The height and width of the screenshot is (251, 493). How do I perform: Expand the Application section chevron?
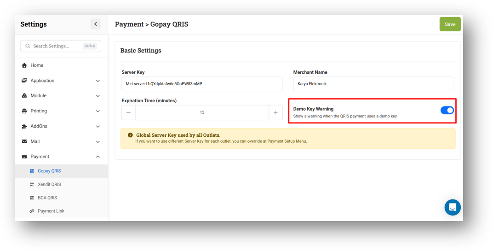point(98,81)
